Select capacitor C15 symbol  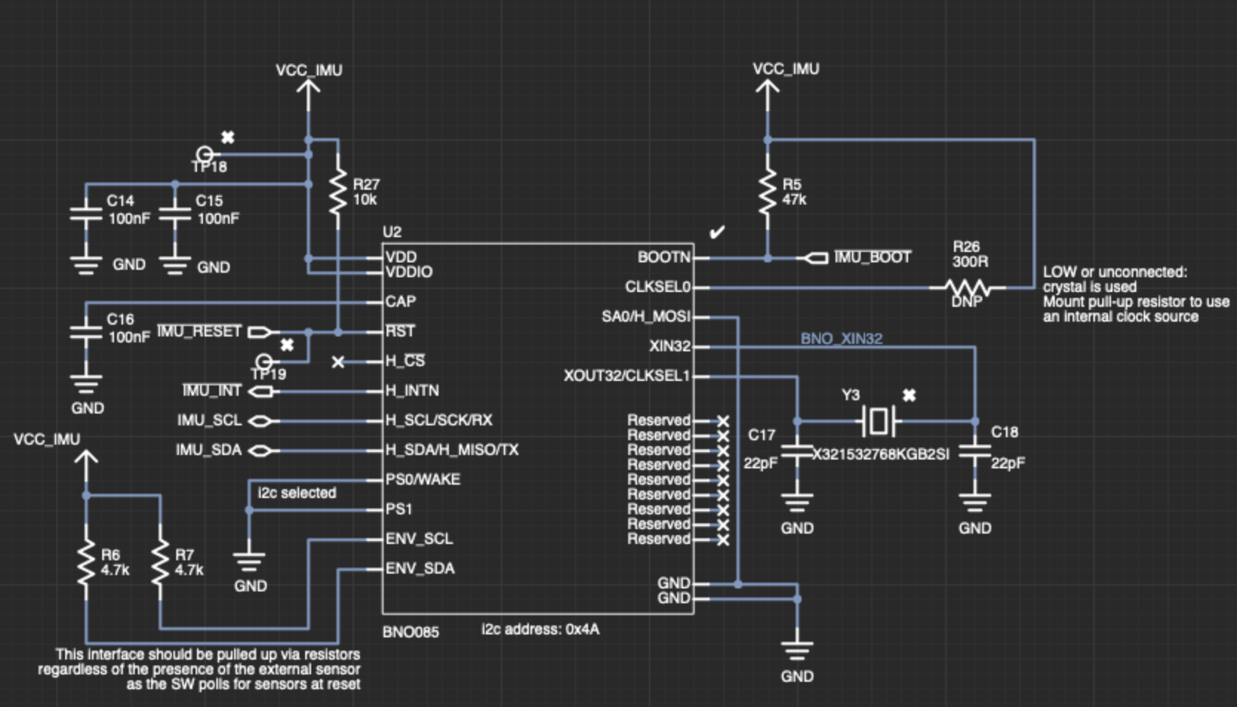[175, 214]
